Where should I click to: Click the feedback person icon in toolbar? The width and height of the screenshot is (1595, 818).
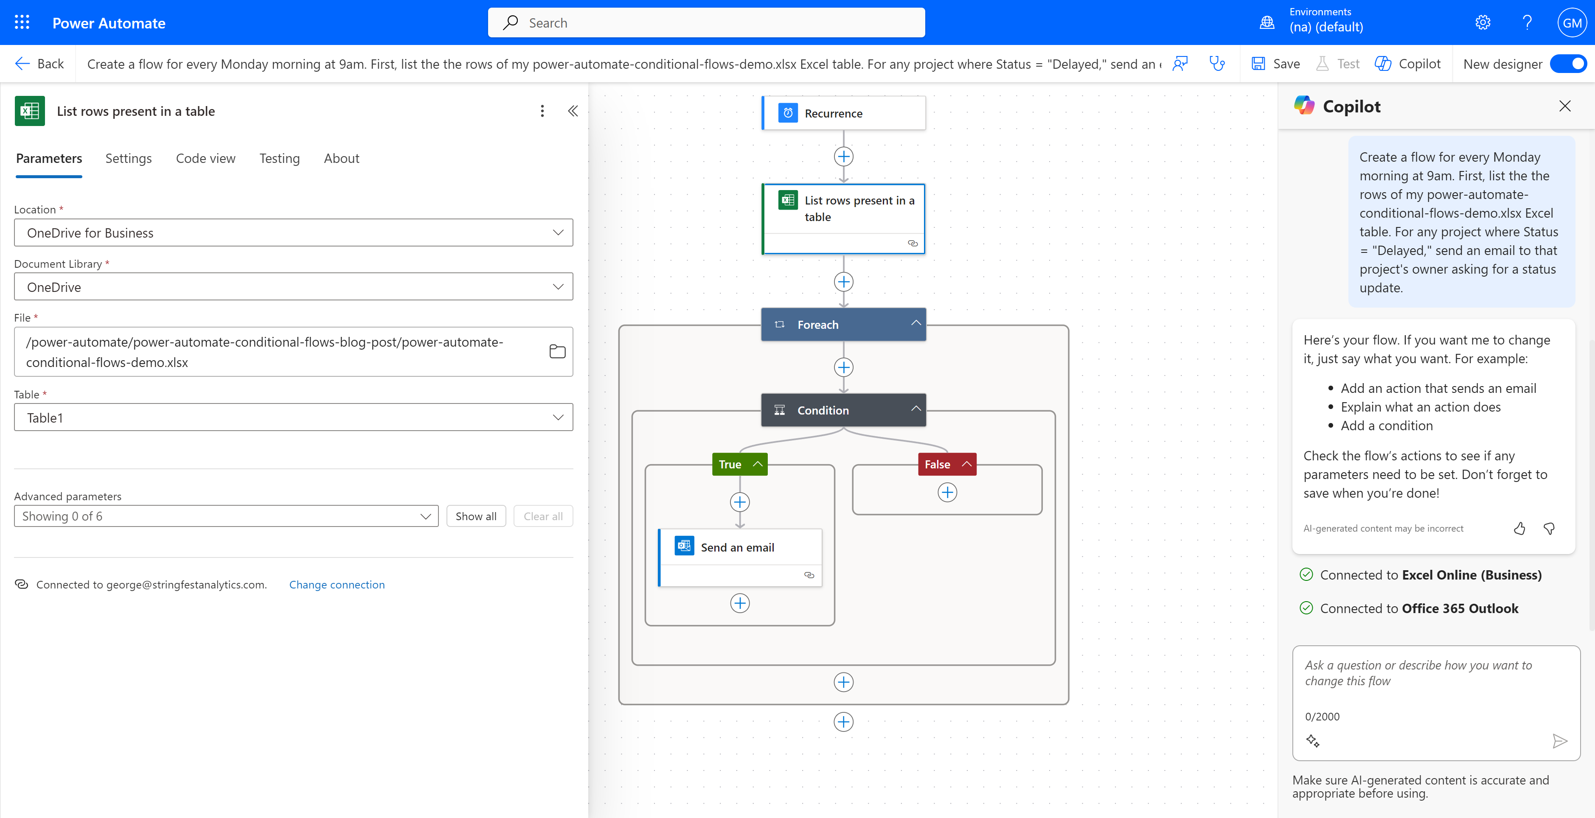coord(1180,64)
